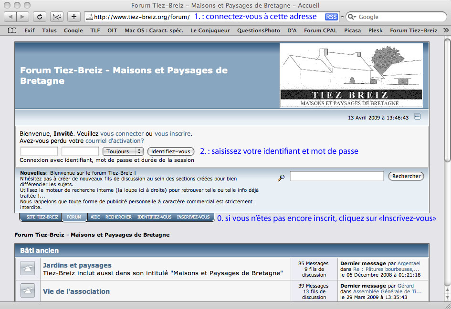Open the Toujours session duration dropdown
Image resolution: width=451 pixels, height=309 pixels.
click(x=123, y=151)
